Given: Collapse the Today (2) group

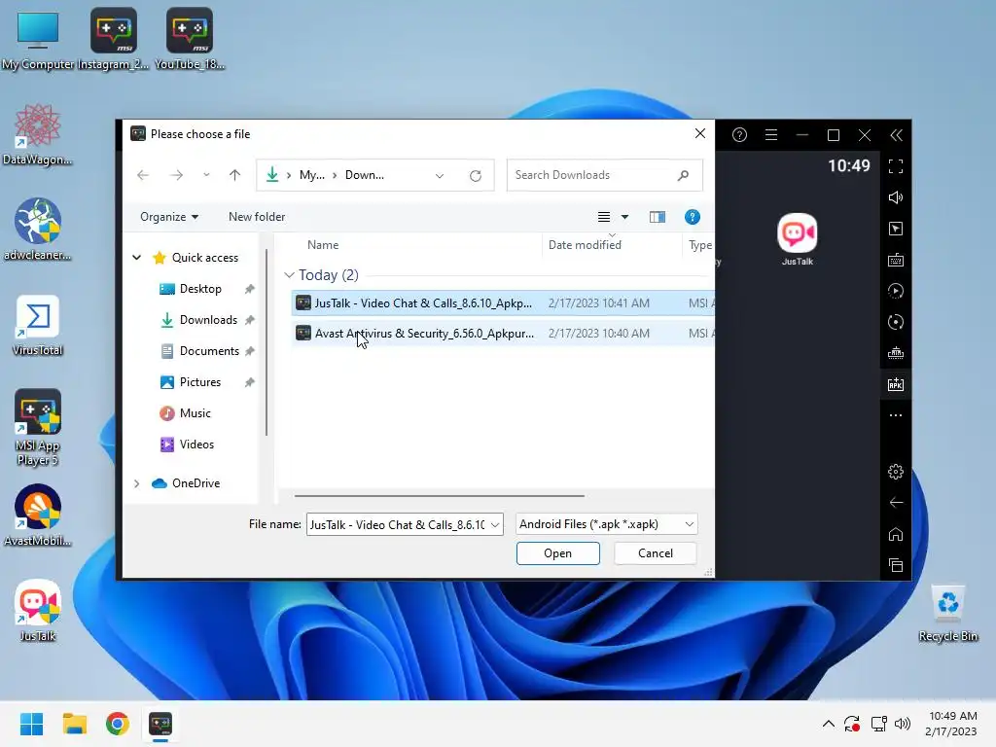Looking at the screenshot, I should click(289, 275).
